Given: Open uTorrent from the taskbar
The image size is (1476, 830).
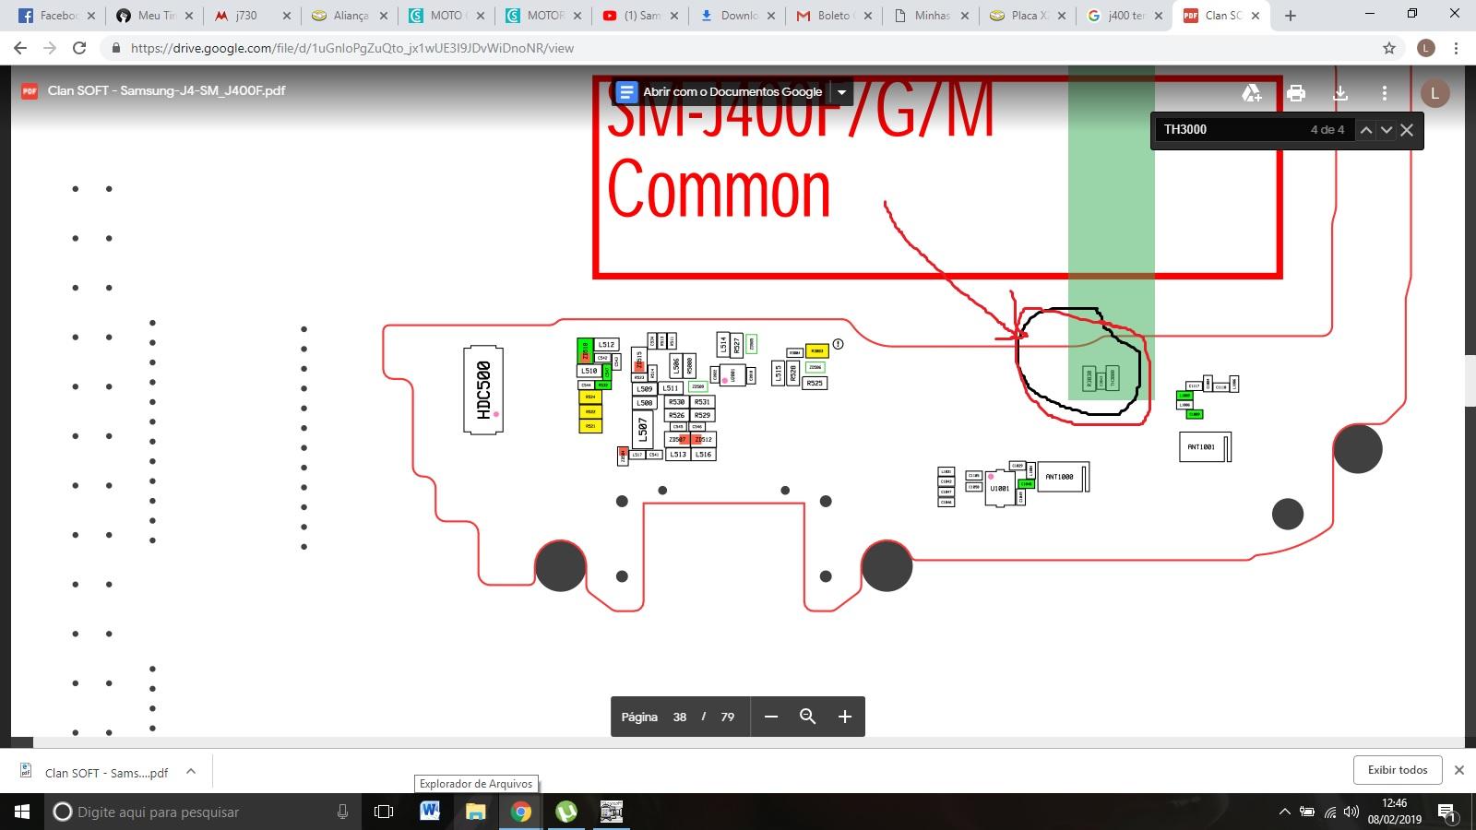Looking at the screenshot, I should (x=565, y=812).
